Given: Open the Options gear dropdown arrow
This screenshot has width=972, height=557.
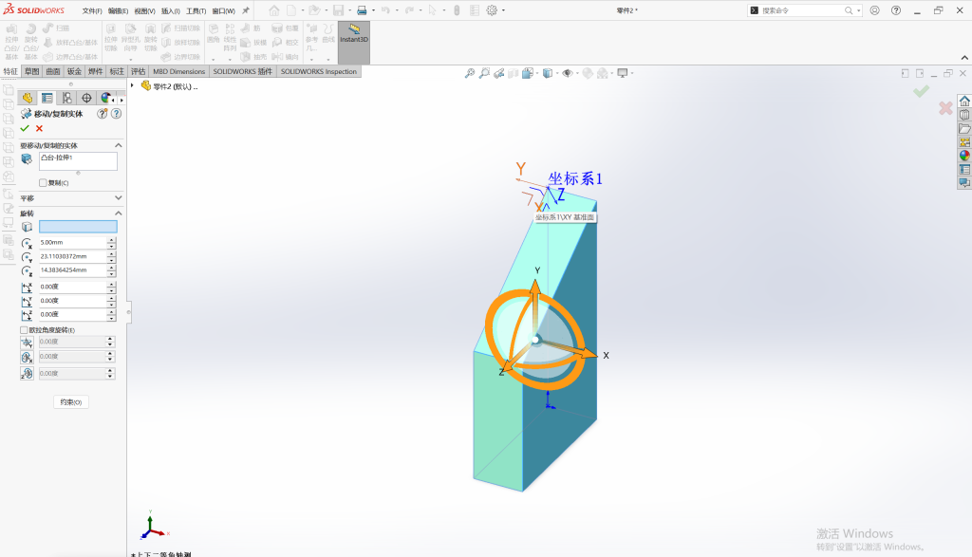Looking at the screenshot, I should (x=503, y=10).
